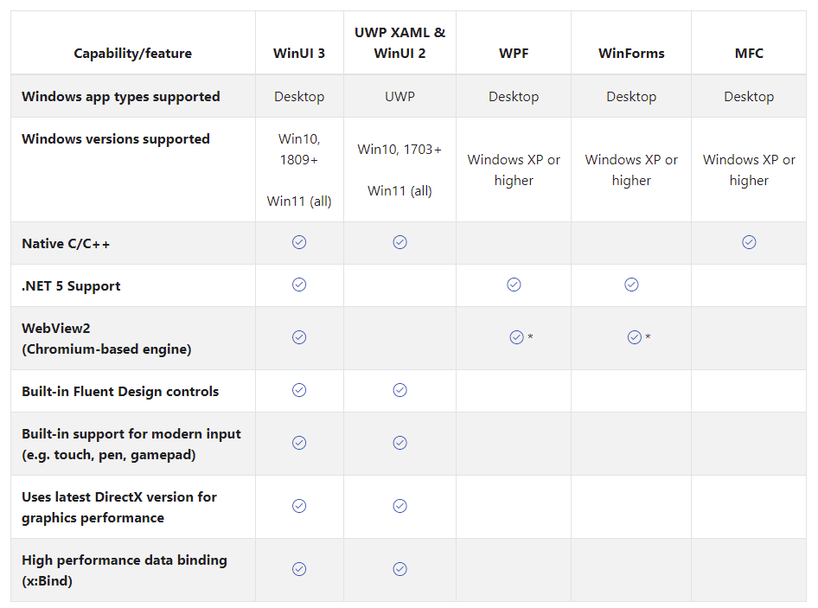Click the UWP XAML Native C/C++ checkmark
This screenshot has height=608, width=818.
[399, 242]
